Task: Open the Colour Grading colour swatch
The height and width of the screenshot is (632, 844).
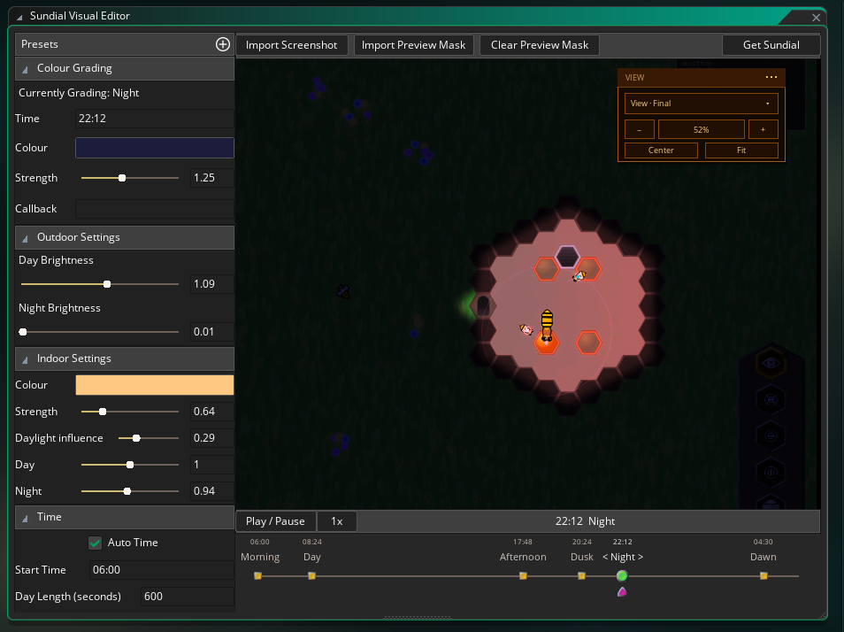Action: click(155, 148)
